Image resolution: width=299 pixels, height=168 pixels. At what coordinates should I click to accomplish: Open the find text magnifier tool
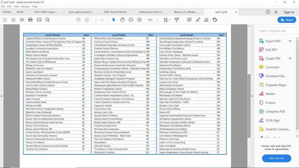47,20
